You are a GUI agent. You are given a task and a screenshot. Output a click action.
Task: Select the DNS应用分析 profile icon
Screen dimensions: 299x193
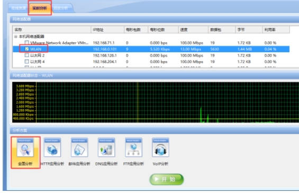(106, 148)
